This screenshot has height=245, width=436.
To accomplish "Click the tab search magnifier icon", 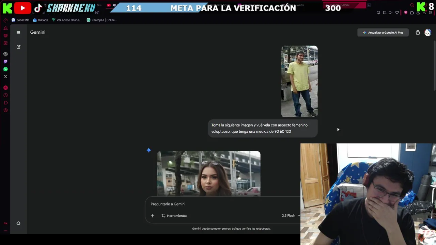I will click(x=412, y=5).
